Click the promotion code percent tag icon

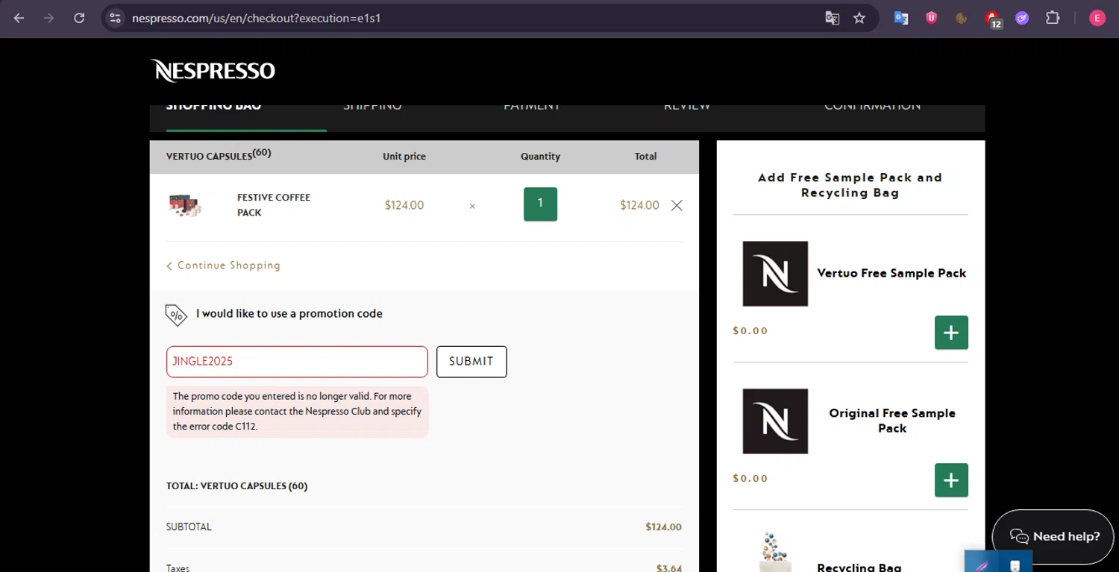pyautogui.click(x=176, y=315)
